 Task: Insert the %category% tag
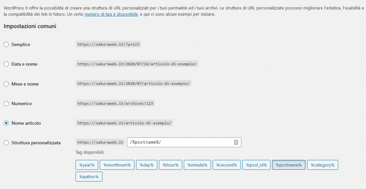[322, 165]
